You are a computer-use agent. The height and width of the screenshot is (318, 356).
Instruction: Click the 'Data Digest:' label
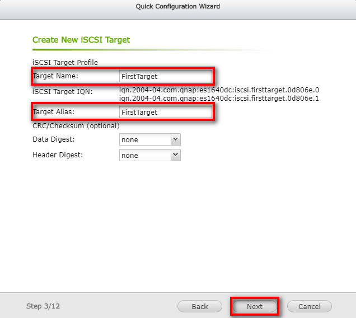[x=54, y=139]
